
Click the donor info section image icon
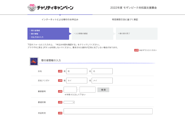click(34, 61)
